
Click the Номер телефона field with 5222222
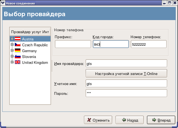tap(149, 44)
